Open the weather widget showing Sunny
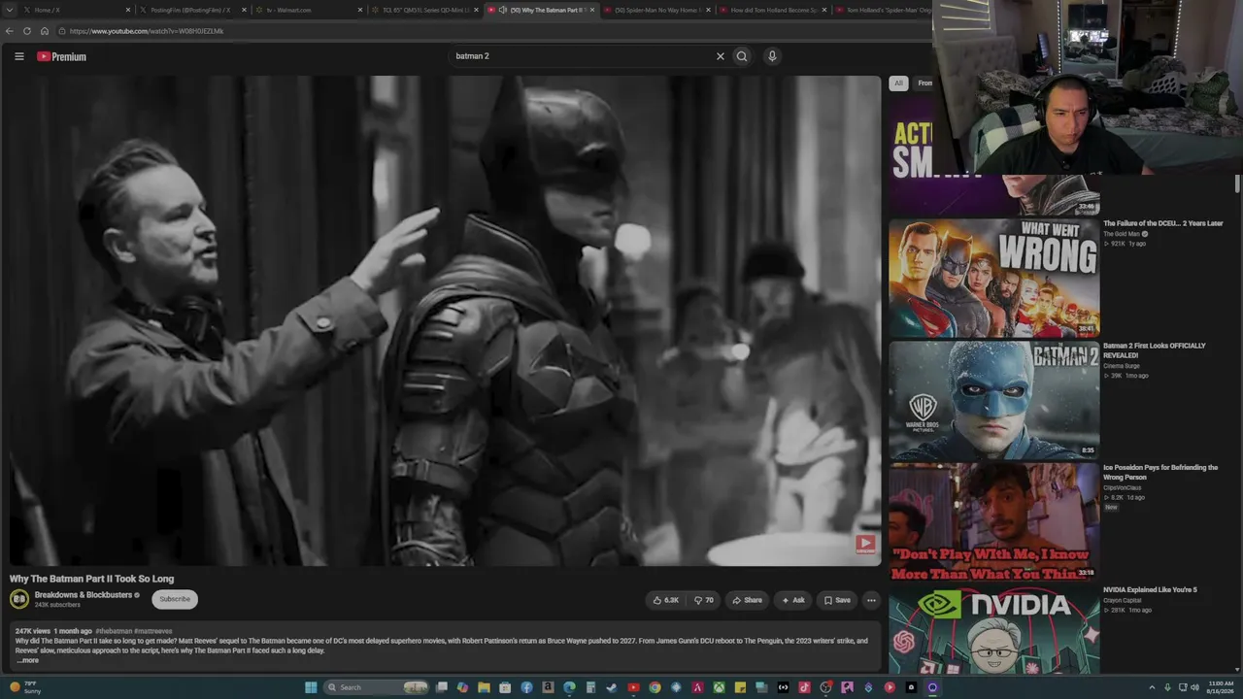 tap(24, 687)
